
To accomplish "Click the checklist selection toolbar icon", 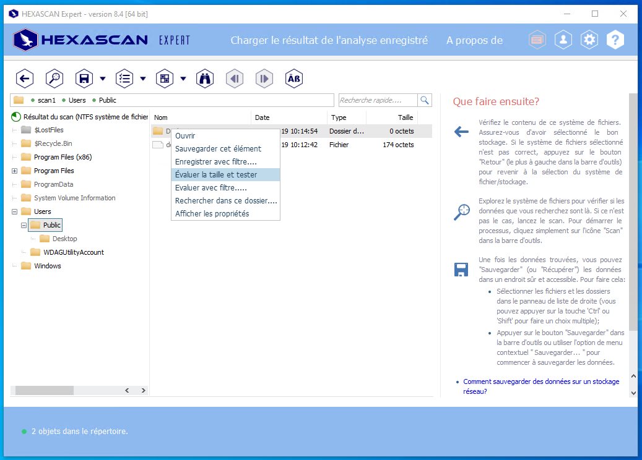I will [124, 79].
